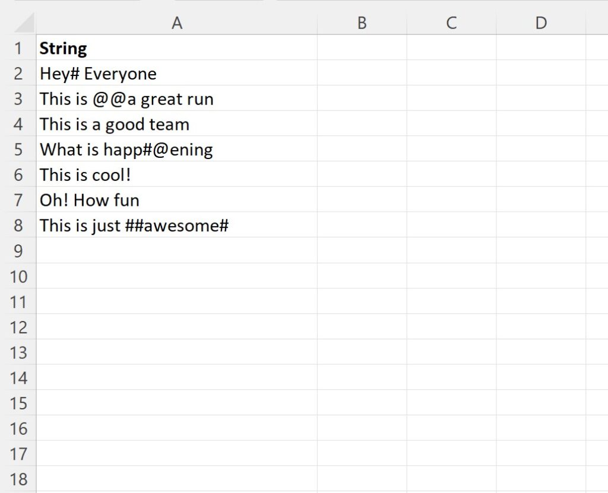Screen dimensions: 608x493
Task: Select cell 'Oh! How fun'
Action: pos(177,200)
